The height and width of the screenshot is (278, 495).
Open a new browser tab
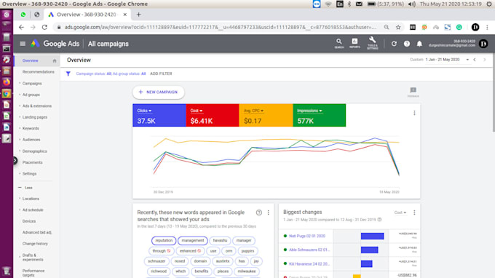coord(138,15)
